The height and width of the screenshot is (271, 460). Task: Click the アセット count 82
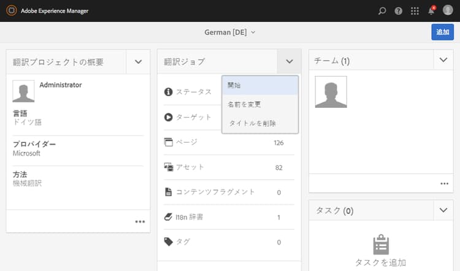click(x=278, y=168)
